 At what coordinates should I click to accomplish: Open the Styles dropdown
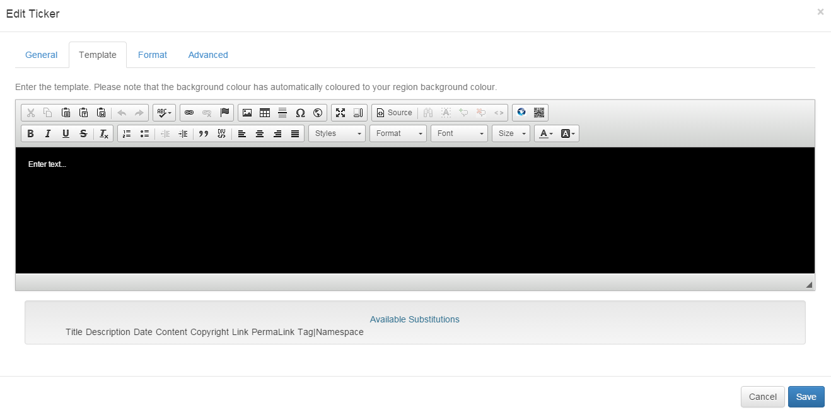337,134
